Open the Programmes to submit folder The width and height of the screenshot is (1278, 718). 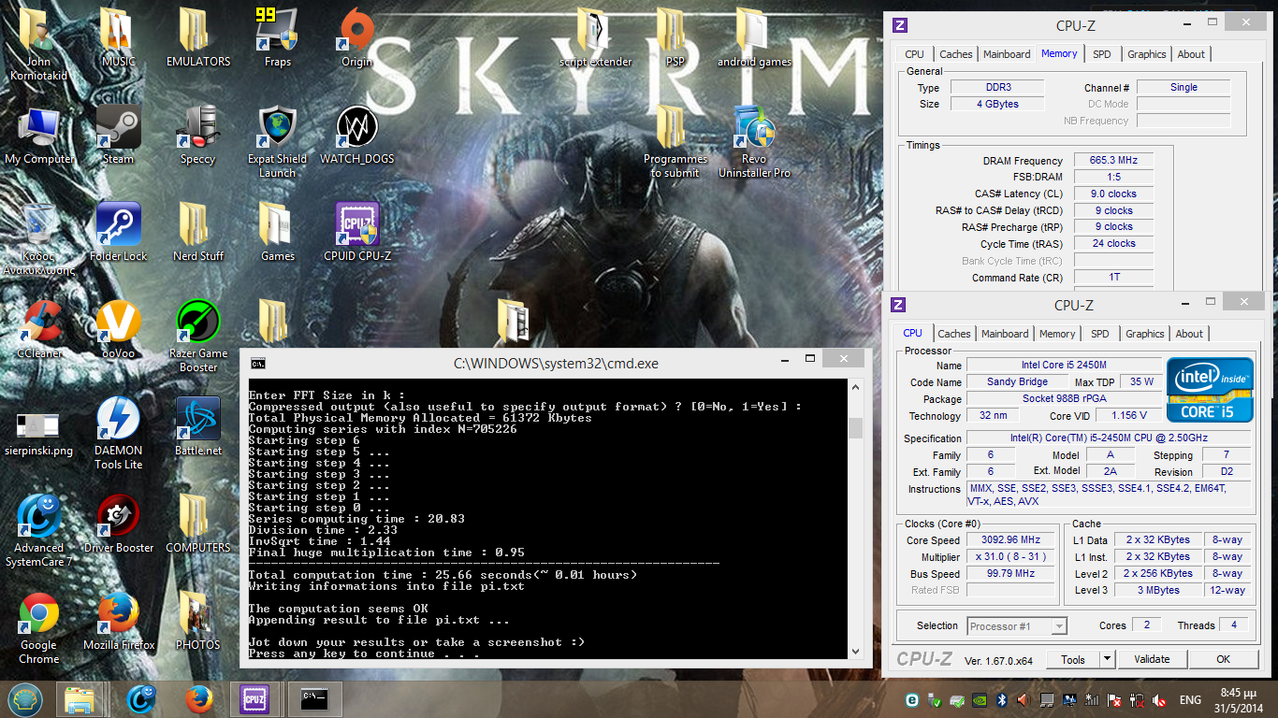pyautogui.click(x=675, y=142)
